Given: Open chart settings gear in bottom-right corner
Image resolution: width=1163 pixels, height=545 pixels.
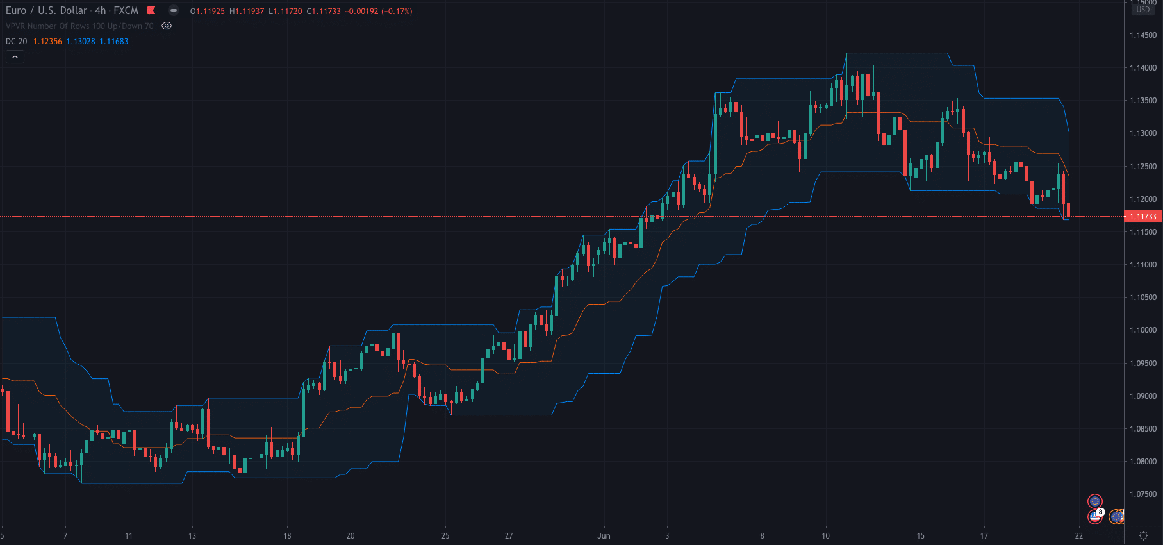Looking at the screenshot, I should [1143, 535].
